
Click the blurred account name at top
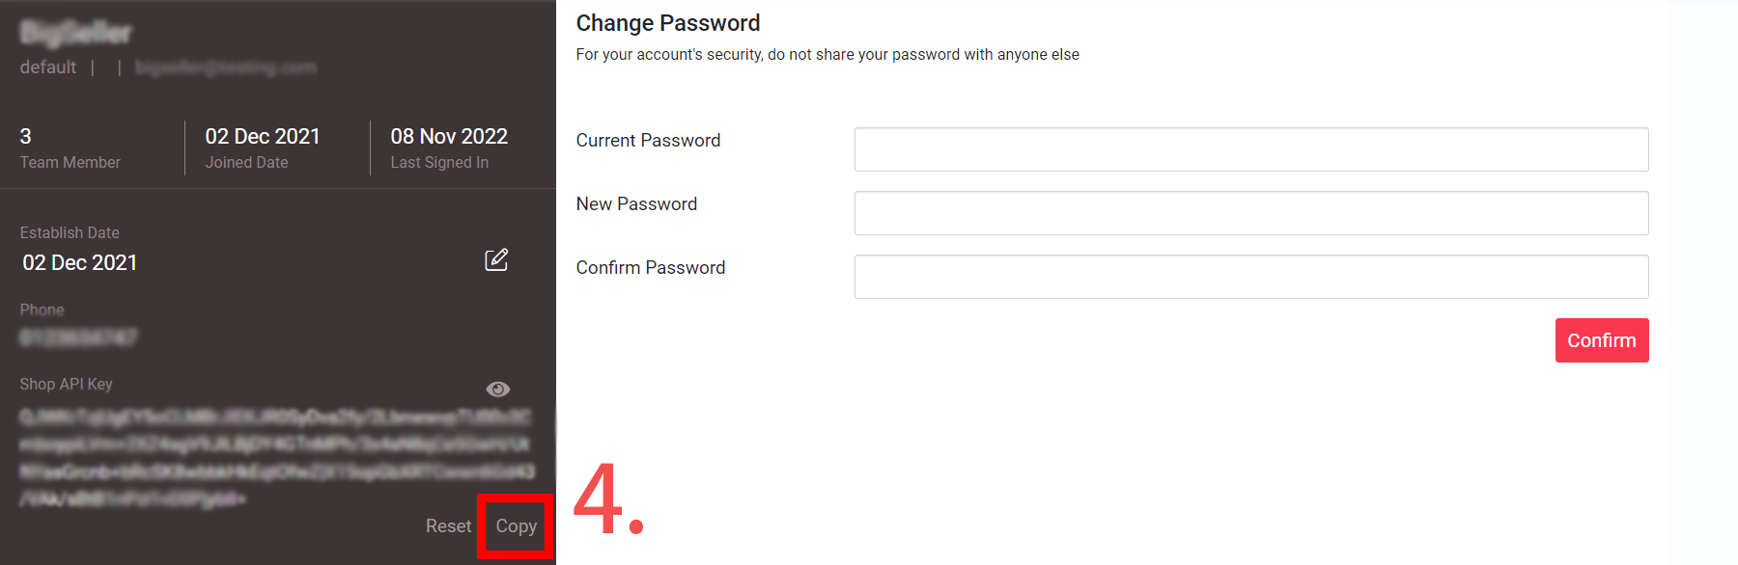click(x=75, y=33)
